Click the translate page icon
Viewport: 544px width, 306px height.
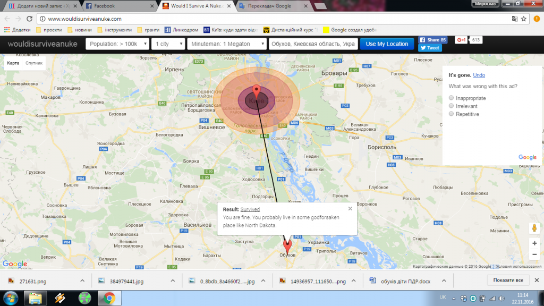[515, 19]
